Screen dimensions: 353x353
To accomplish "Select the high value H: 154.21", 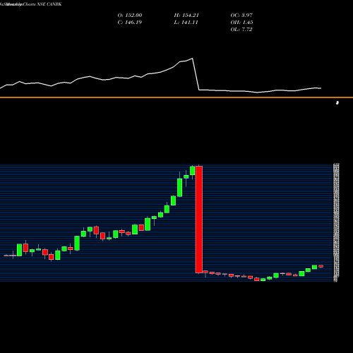I will 186,15.
